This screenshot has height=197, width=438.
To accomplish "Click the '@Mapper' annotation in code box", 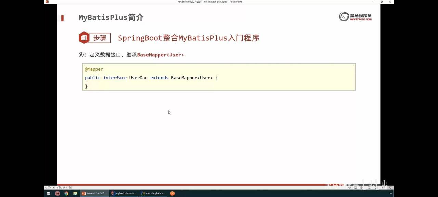I will [94, 69].
